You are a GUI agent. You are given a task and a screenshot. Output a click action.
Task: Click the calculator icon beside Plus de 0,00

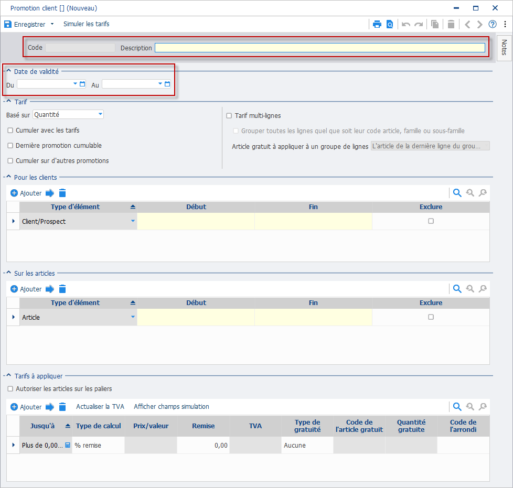pyautogui.click(x=68, y=445)
